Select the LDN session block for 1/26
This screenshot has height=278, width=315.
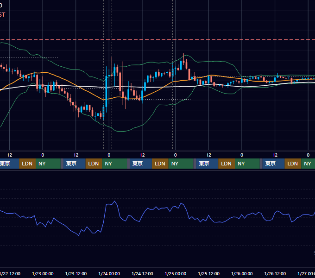[x=293, y=164]
